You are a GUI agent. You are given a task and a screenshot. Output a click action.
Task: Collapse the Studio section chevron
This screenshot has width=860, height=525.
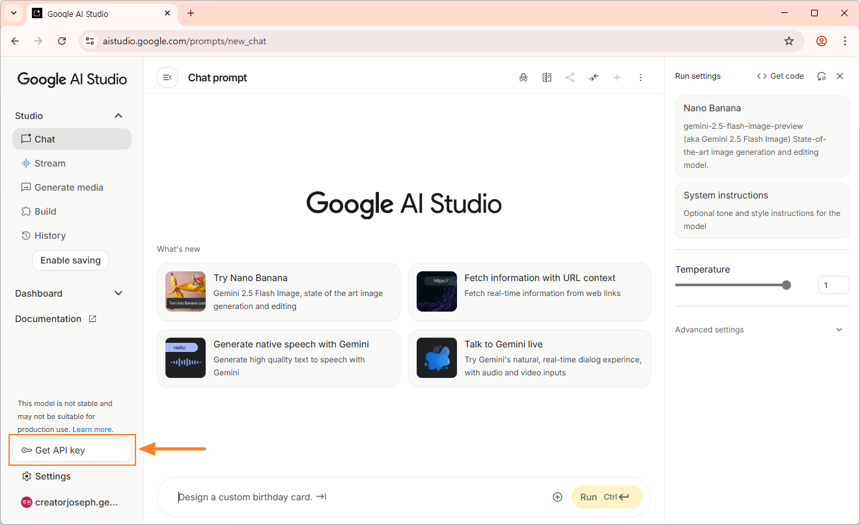click(x=118, y=116)
